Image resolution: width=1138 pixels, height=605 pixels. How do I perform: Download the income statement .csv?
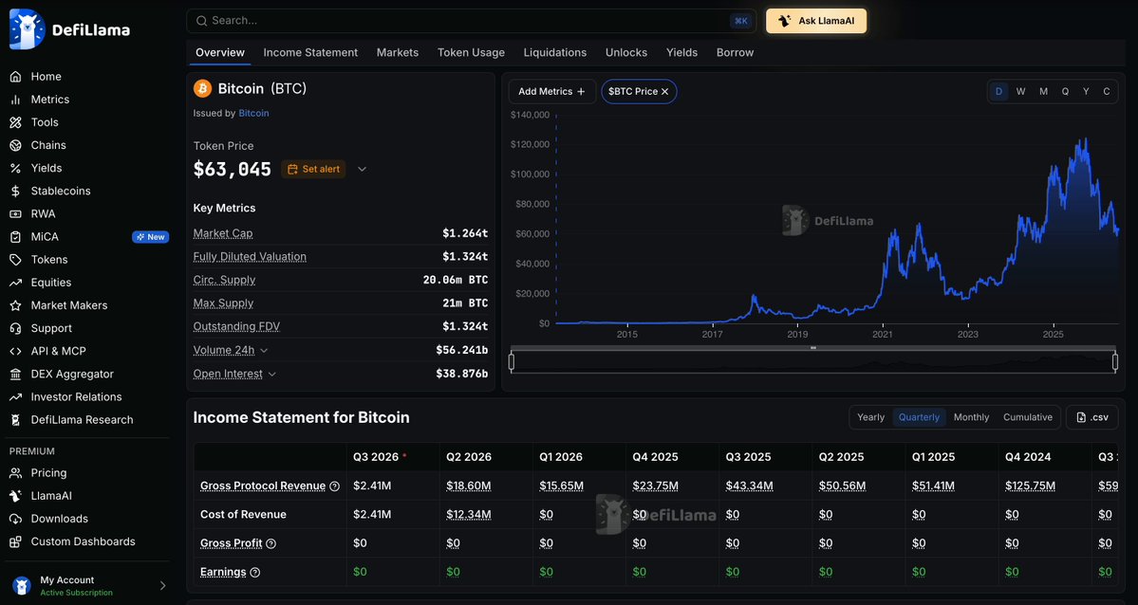click(x=1093, y=417)
